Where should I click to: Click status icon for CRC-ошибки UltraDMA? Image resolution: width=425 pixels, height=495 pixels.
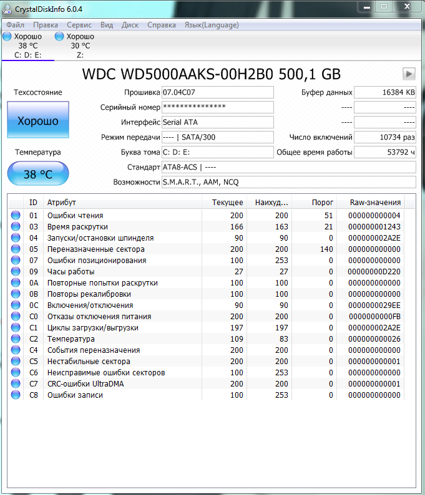click(x=16, y=383)
